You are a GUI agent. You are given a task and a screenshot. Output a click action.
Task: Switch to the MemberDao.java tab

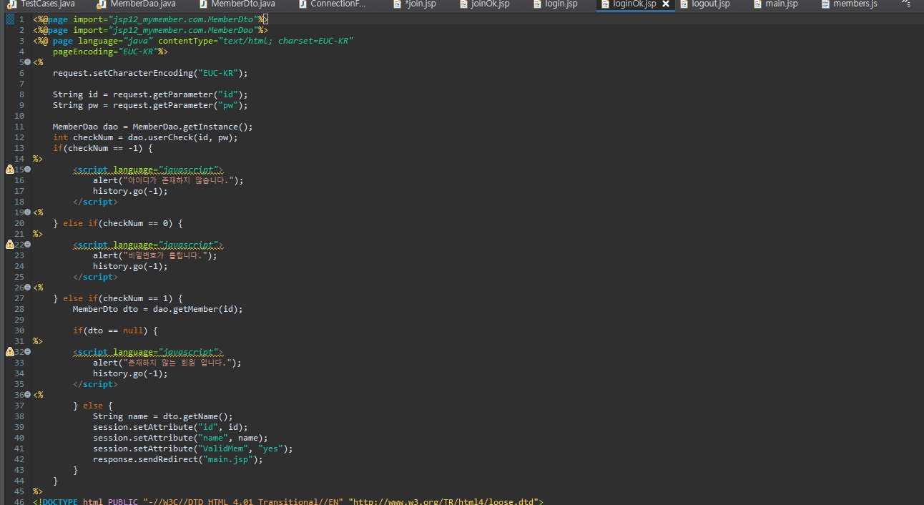137,4
